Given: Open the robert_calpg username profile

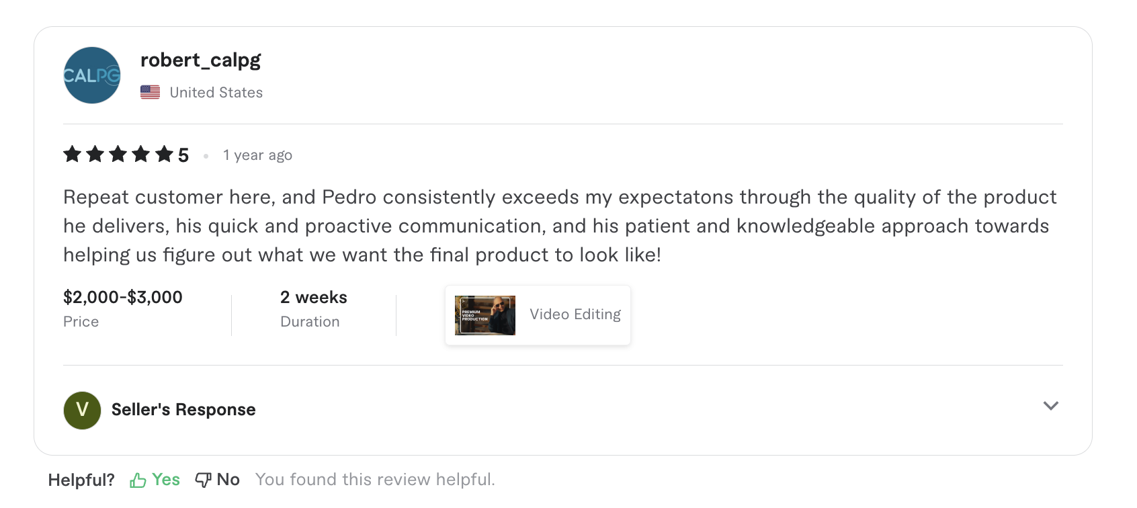Looking at the screenshot, I should click(200, 60).
